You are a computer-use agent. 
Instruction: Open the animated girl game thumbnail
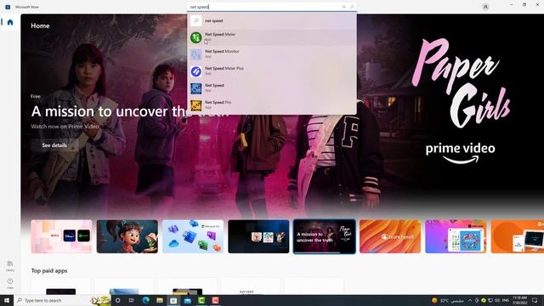click(127, 236)
